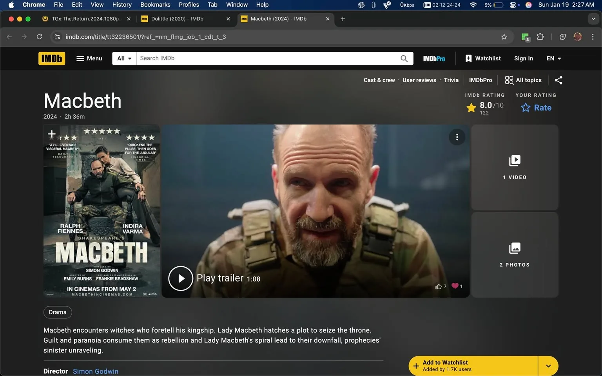Click the plus icon on the Macbeth poster
The image size is (602, 376).
51,134
